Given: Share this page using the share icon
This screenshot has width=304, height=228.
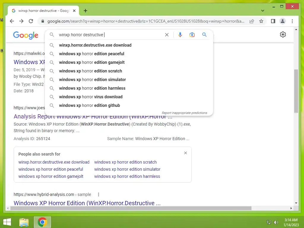Looking at the screenshot, I should point(252,21).
